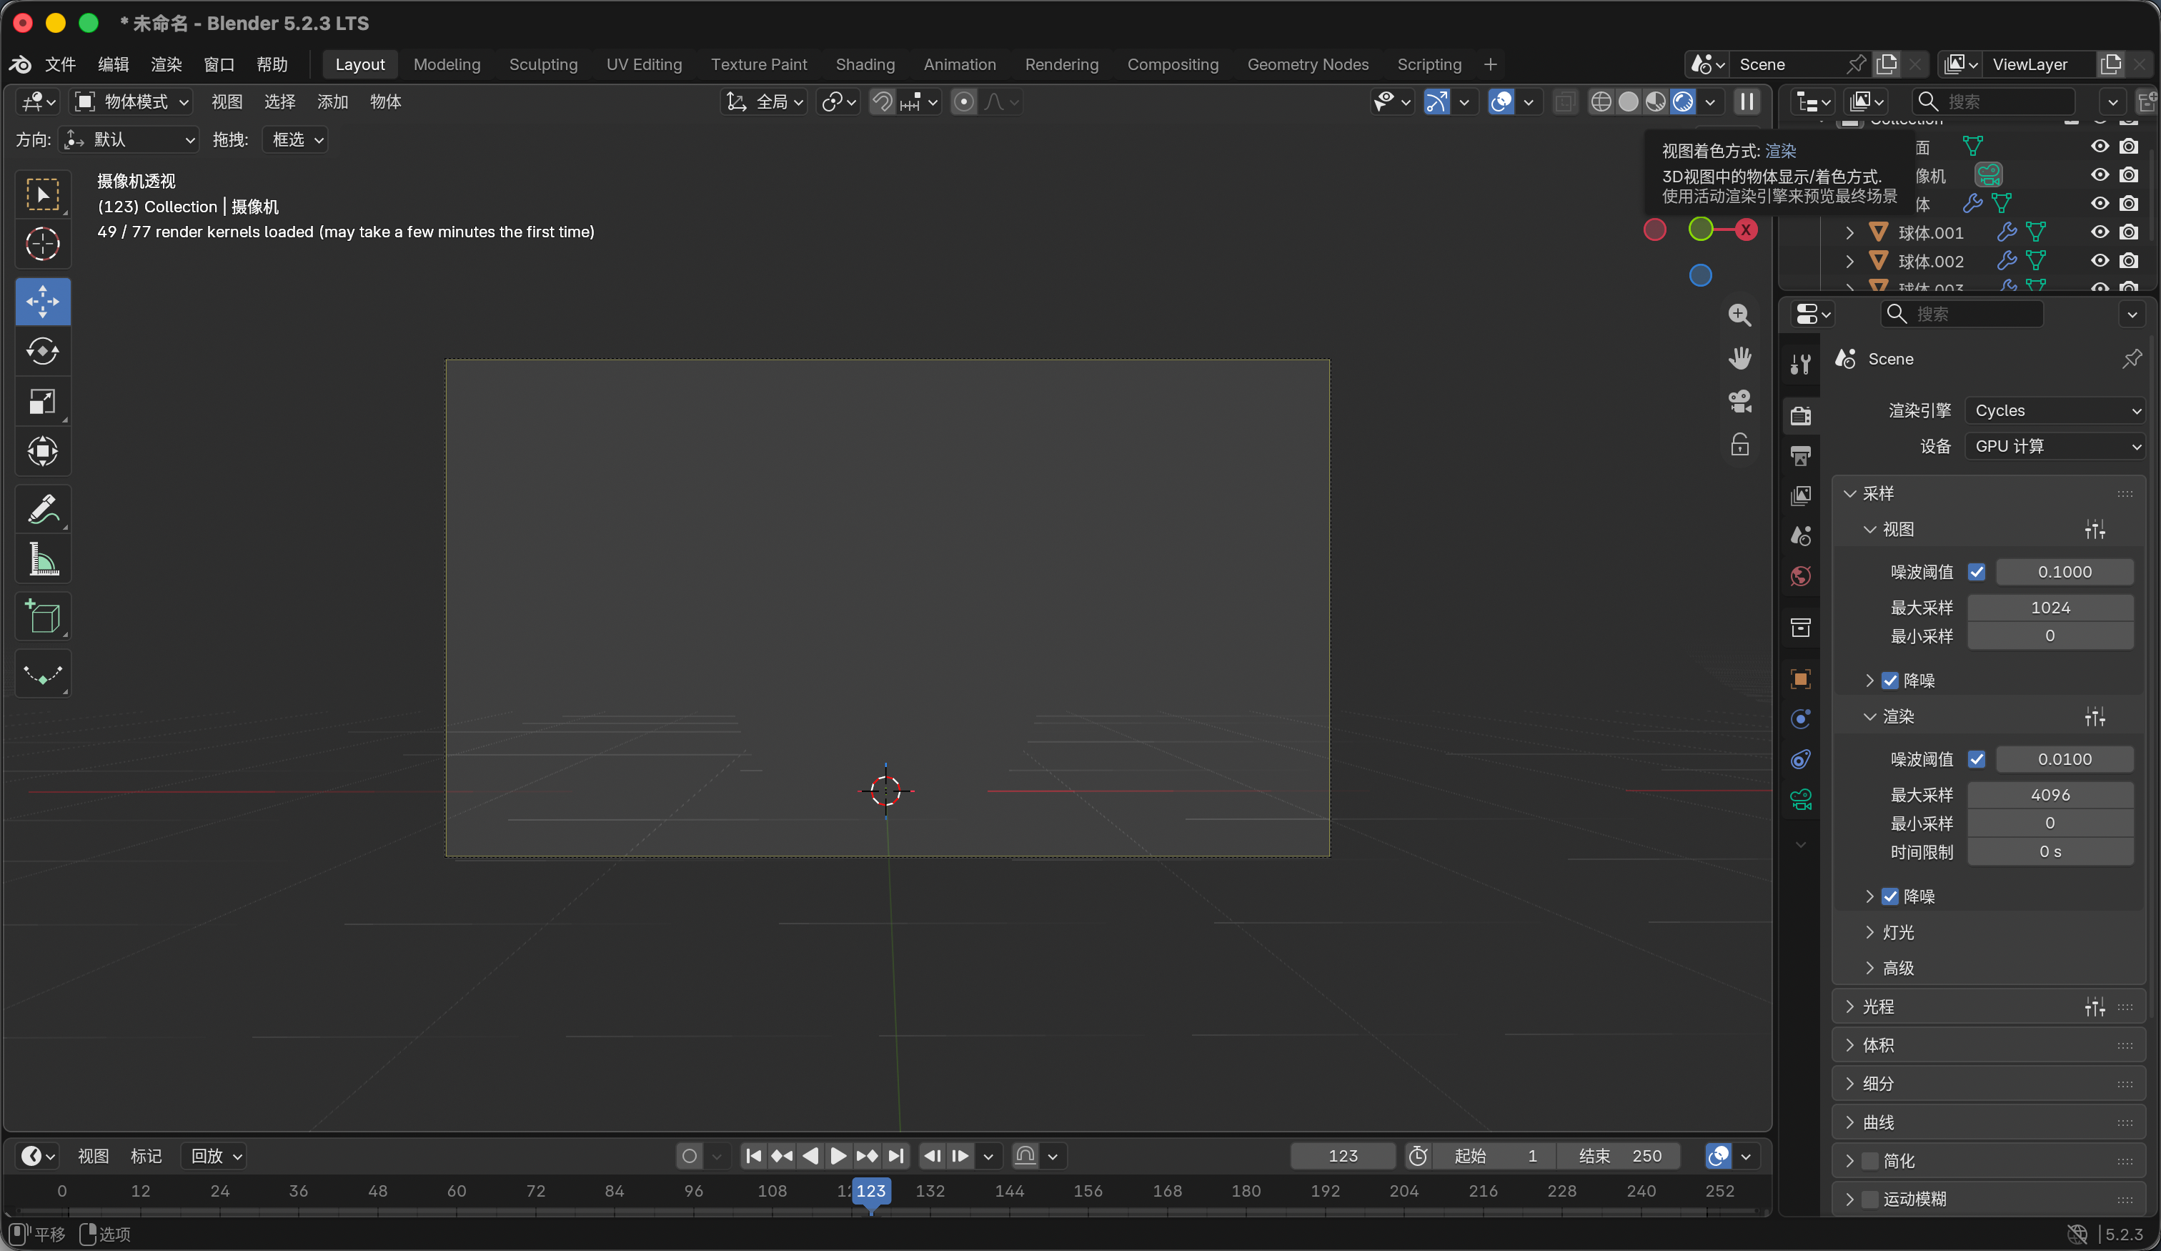Viewport: 2161px width, 1251px height.
Task: Toggle snapping magnet in header
Action: click(x=883, y=102)
